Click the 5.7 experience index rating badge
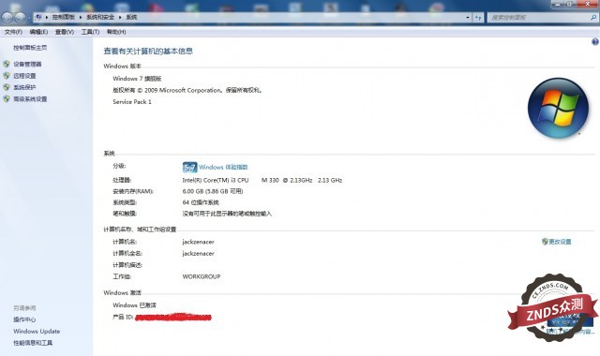This screenshot has height=356, width=600. (189, 167)
